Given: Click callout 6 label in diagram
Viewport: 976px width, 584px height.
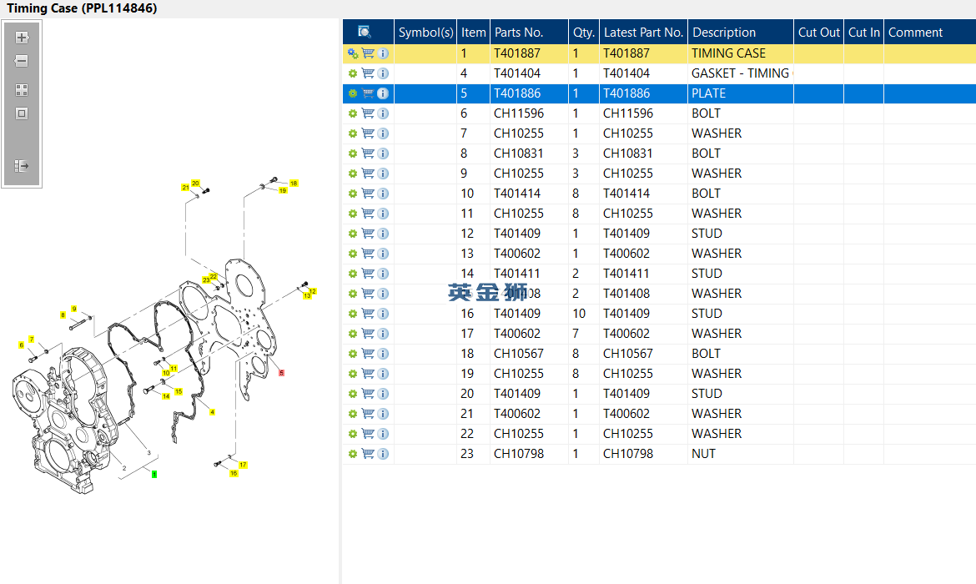Looking at the screenshot, I should pos(21,345).
